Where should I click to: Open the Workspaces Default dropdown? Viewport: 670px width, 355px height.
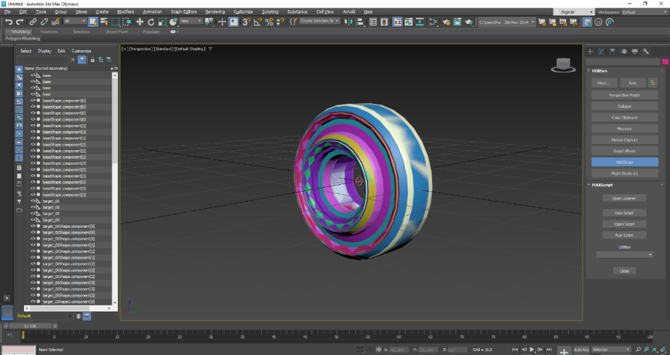[642, 12]
